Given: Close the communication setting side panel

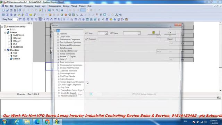Looking at the screenshot, I should coord(32,23).
